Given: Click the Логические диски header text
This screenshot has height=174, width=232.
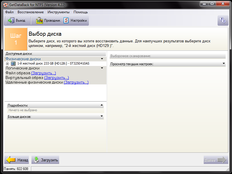Looking at the screenshot, I should point(23,68).
